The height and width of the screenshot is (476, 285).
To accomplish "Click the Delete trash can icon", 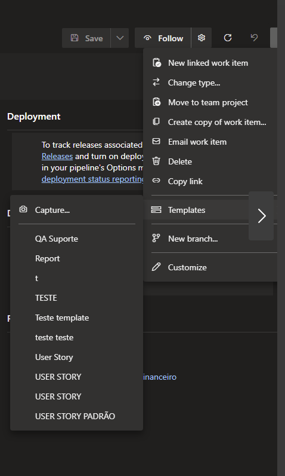I will point(156,161).
